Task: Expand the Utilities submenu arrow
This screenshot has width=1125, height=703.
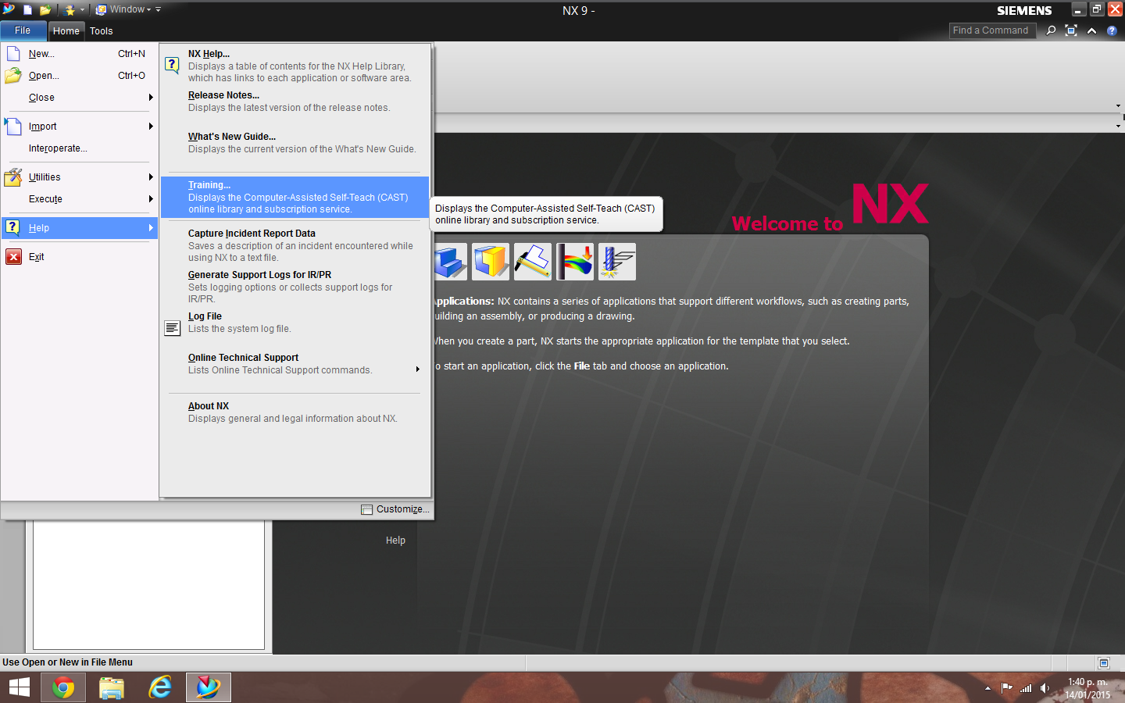Action: pos(151,177)
